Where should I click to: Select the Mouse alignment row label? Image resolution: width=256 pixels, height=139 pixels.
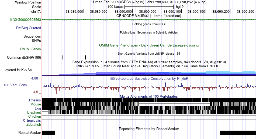(36, 104)
